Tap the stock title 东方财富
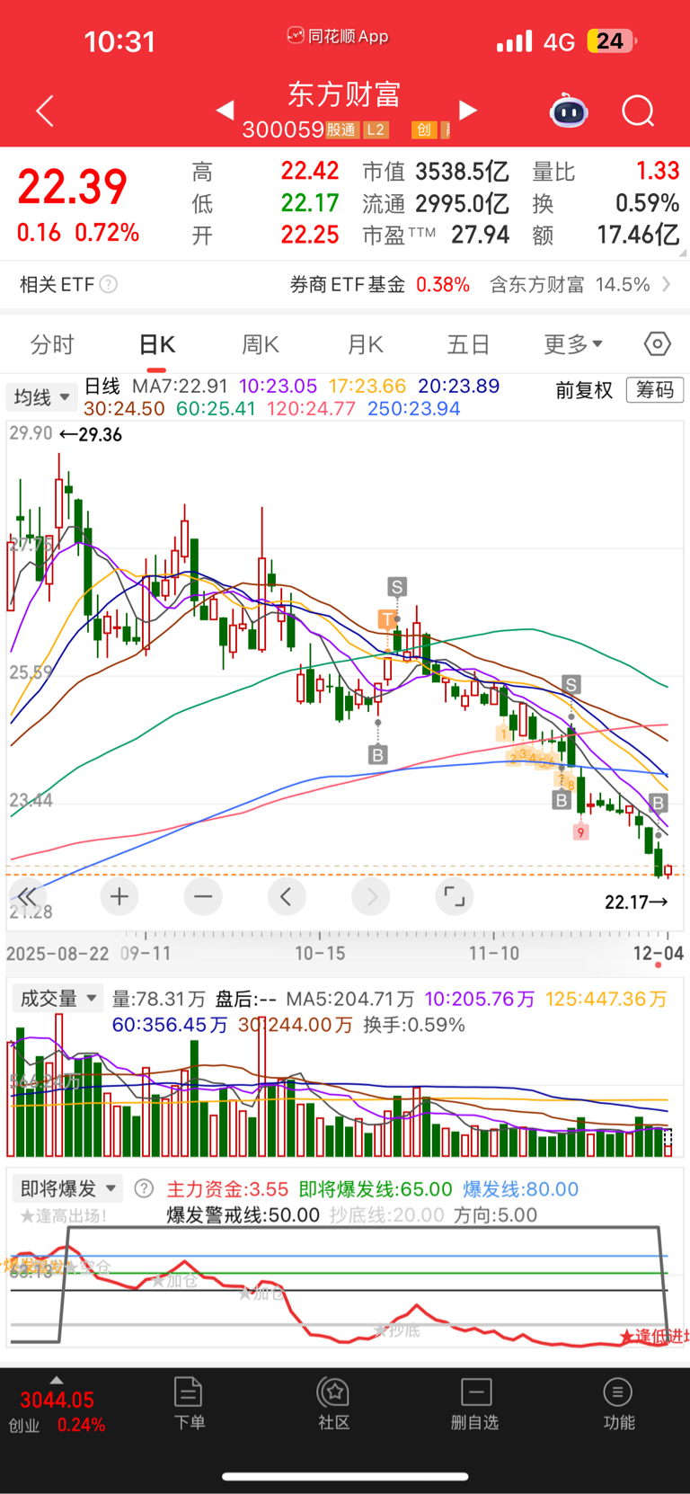690x1494 pixels. point(344,94)
